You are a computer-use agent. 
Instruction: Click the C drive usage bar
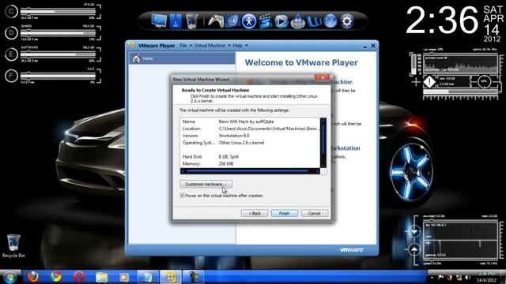coord(58,12)
